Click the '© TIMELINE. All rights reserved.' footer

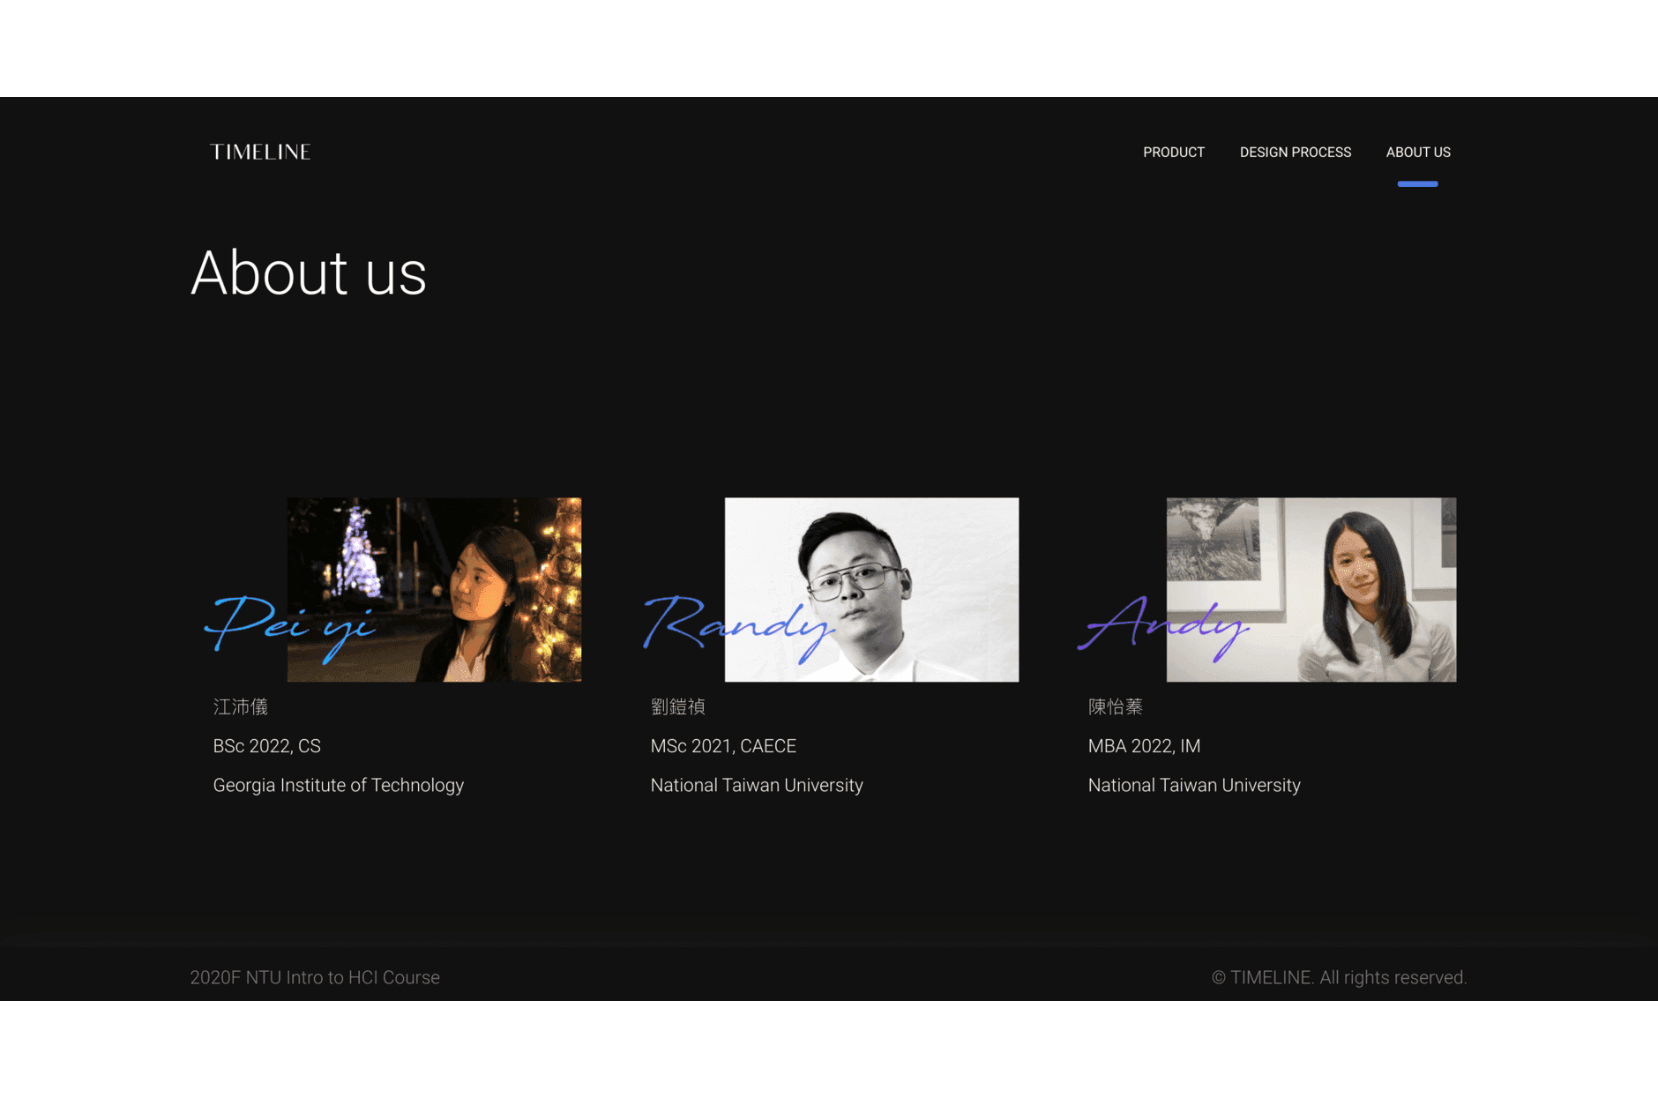point(1339,977)
